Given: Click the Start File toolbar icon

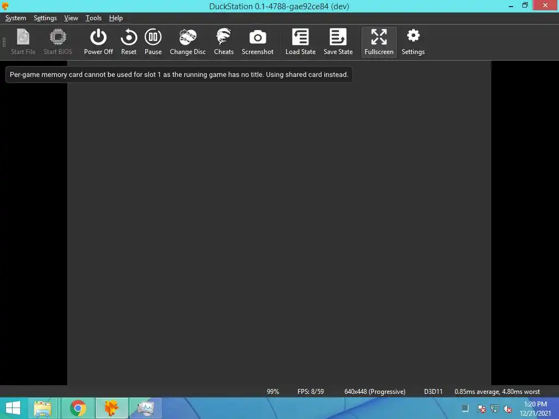Looking at the screenshot, I should click(x=23, y=41).
